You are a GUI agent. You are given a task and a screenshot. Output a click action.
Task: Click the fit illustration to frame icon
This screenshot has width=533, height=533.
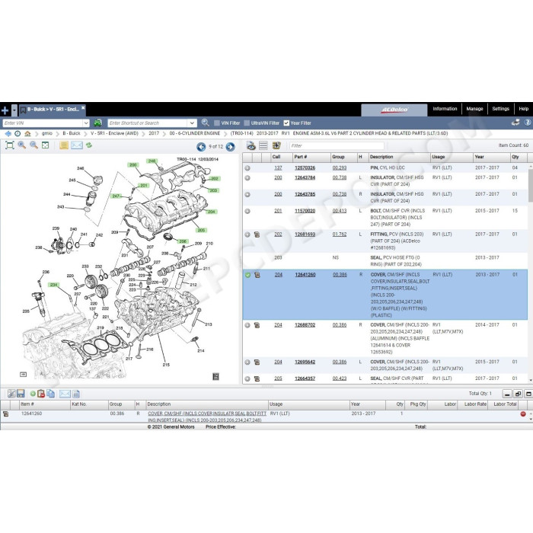coord(10,145)
